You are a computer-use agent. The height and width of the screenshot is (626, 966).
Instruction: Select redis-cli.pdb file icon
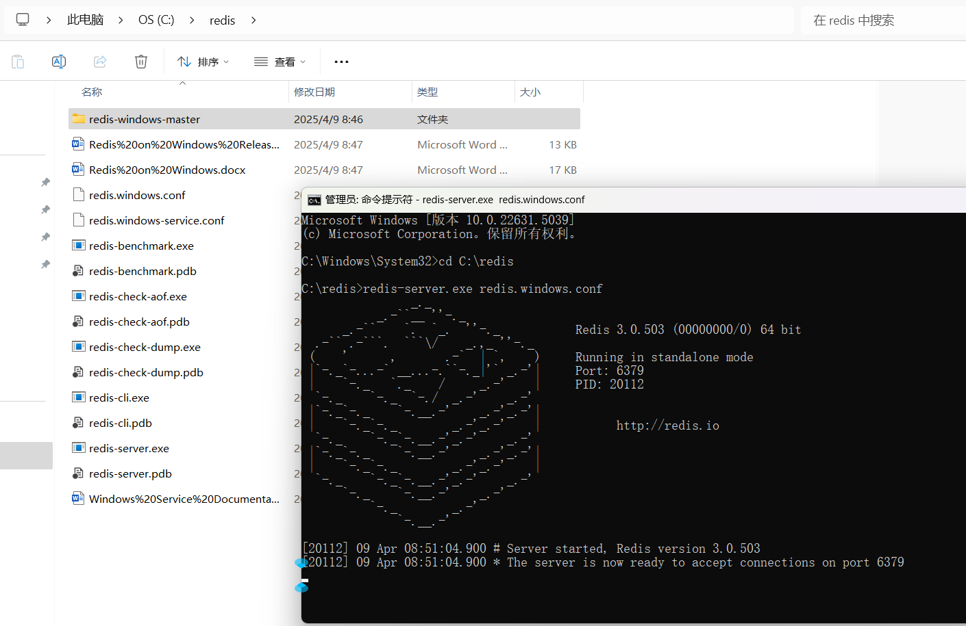[x=78, y=422]
